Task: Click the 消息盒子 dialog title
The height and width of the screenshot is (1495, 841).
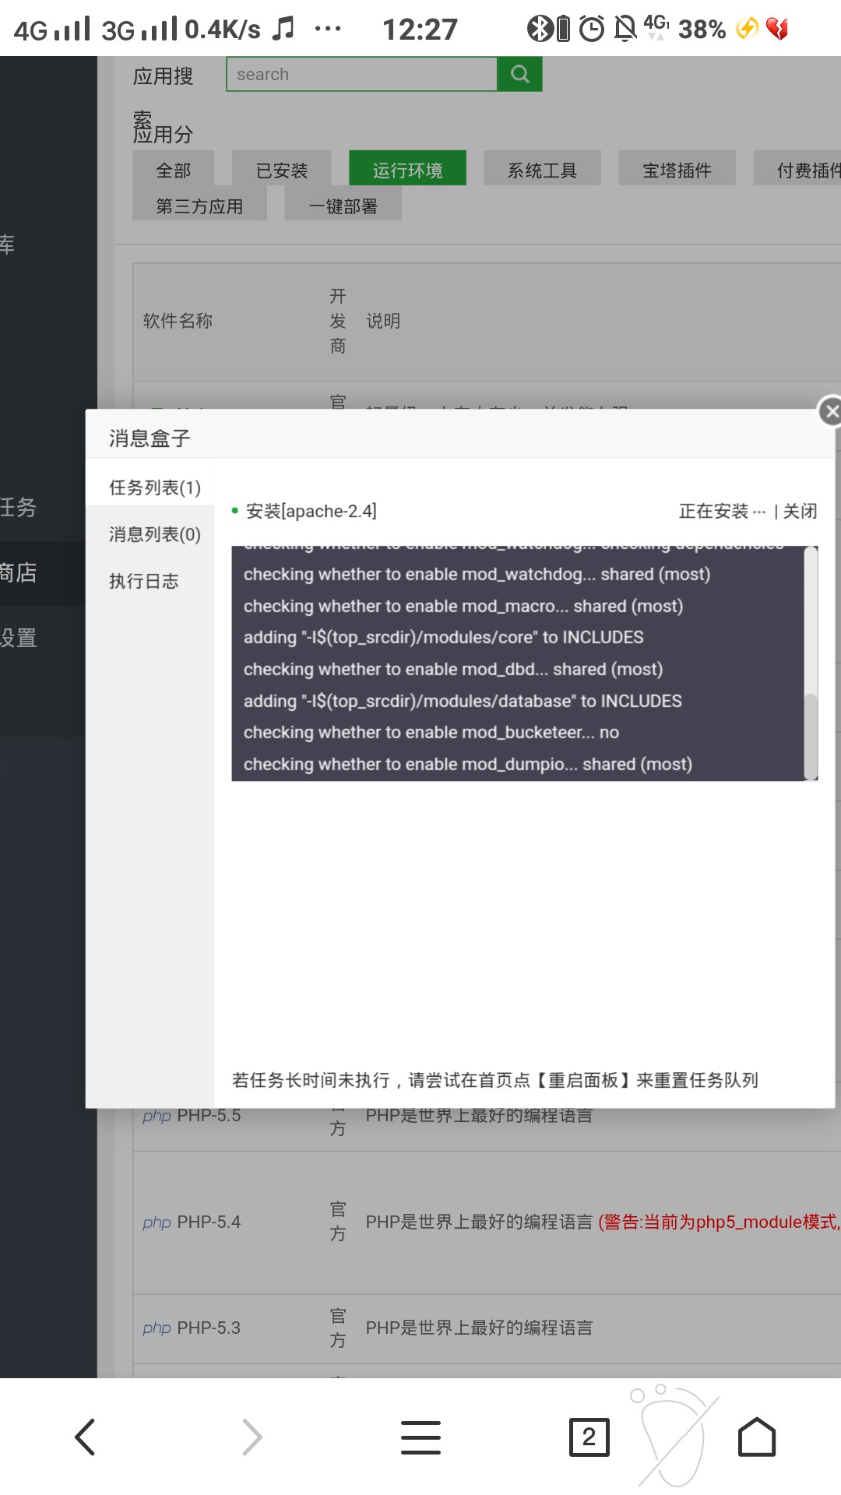Action: 150,438
